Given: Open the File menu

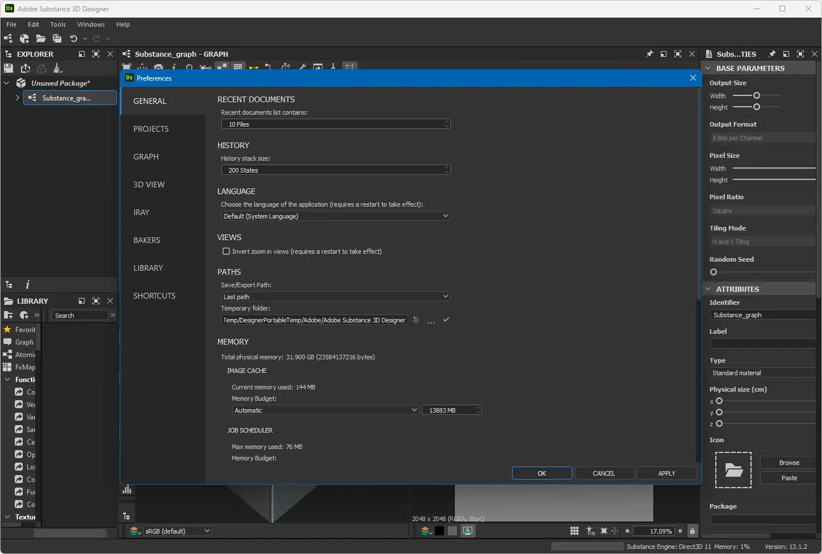Looking at the screenshot, I should tap(11, 24).
